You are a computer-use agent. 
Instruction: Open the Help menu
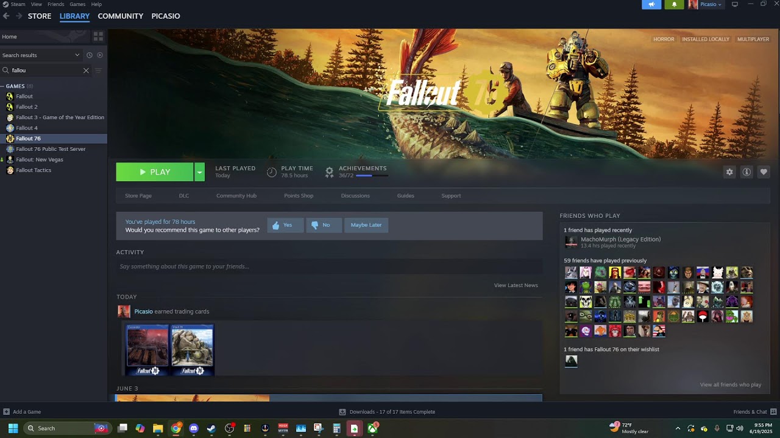96,4
